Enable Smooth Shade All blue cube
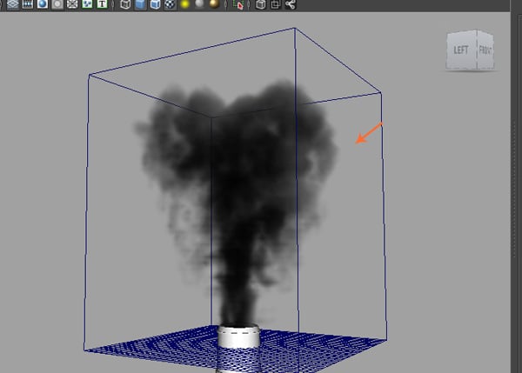 click(x=140, y=4)
